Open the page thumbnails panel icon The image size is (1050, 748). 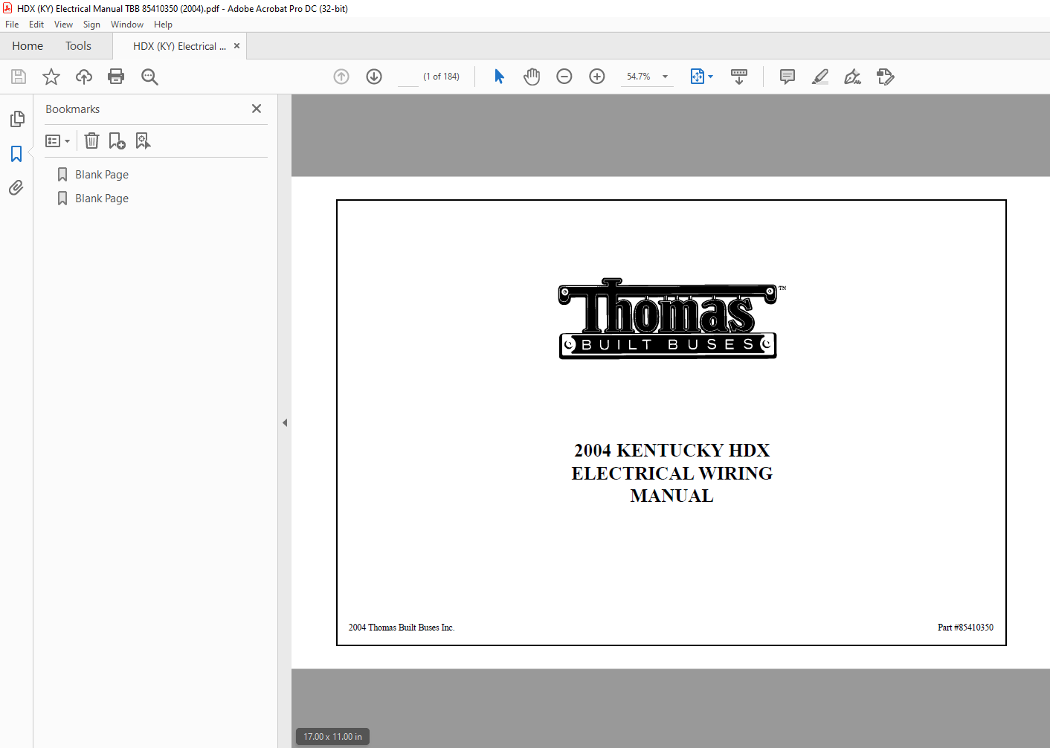(x=17, y=119)
